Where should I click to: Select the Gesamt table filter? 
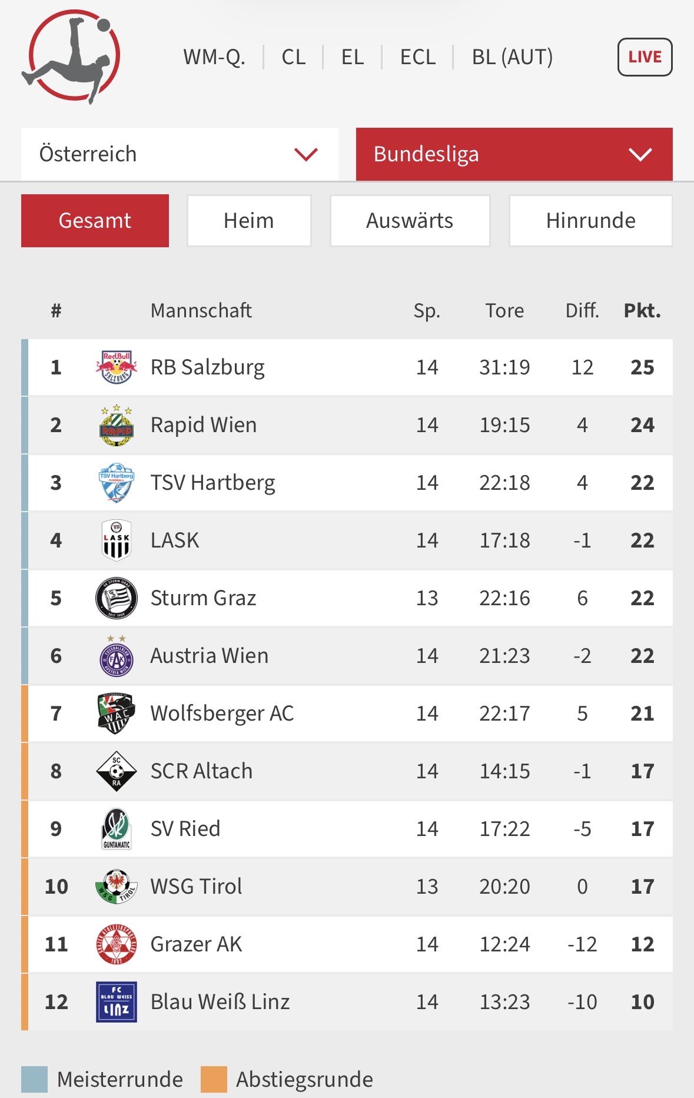[x=95, y=221]
